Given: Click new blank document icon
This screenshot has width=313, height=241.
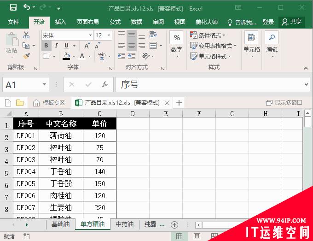Looking at the screenshot, I should (8, 103).
